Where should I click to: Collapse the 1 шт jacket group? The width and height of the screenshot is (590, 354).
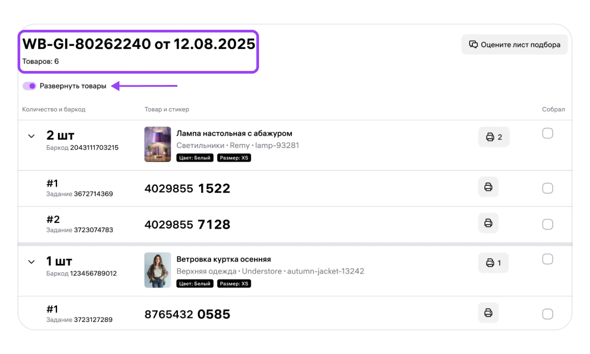pyautogui.click(x=31, y=262)
